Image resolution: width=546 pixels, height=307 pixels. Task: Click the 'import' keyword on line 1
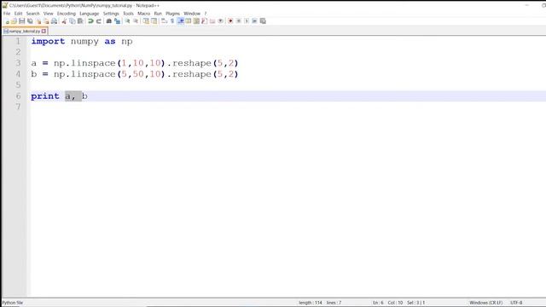click(48, 42)
